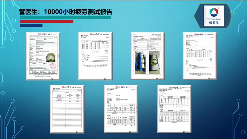Open the bottom-left equipment list page
This screenshot has width=247, height=139.
pyautogui.click(x=67, y=109)
